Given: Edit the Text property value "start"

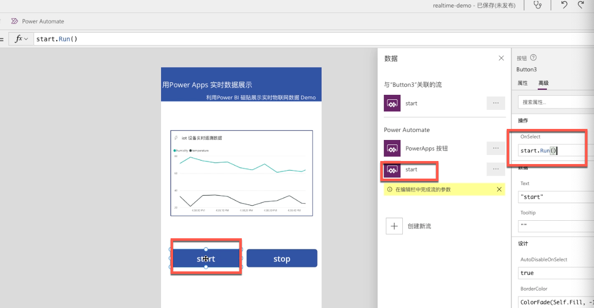Looking at the screenshot, I should click(556, 197).
